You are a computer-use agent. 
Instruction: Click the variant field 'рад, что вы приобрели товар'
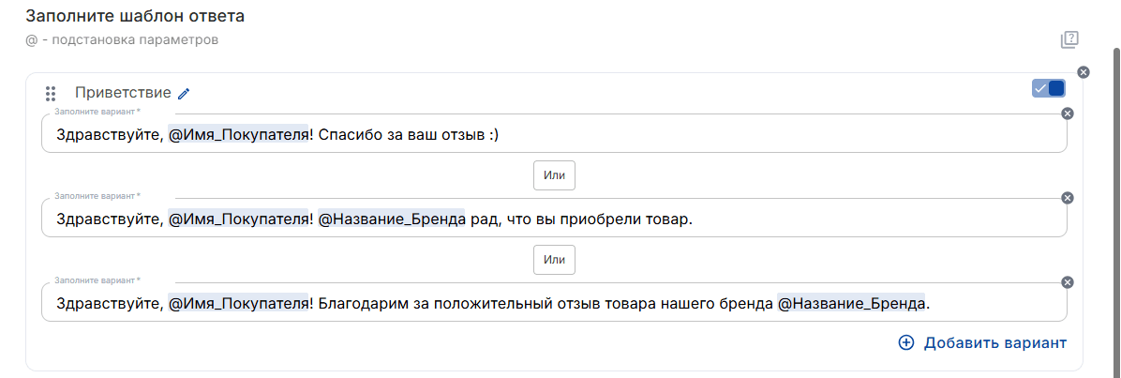tap(554, 219)
